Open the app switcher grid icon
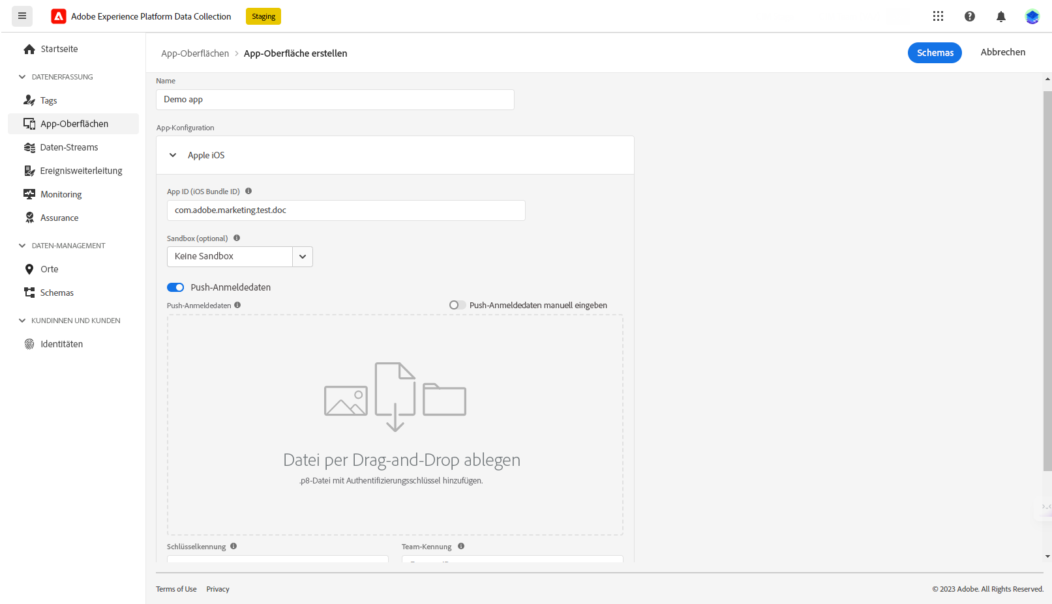 tap(938, 16)
